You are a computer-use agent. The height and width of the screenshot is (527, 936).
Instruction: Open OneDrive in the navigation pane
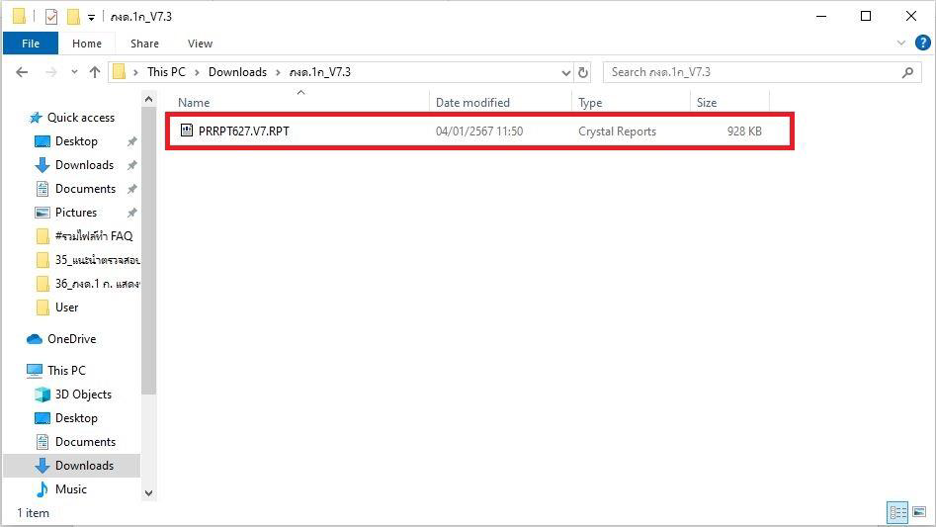pos(71,339)
